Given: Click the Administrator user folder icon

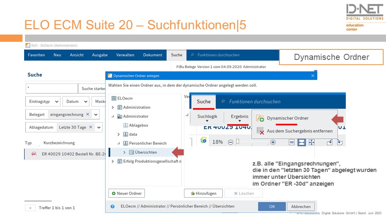Looking at the screenshot, I should click(120, 116).
